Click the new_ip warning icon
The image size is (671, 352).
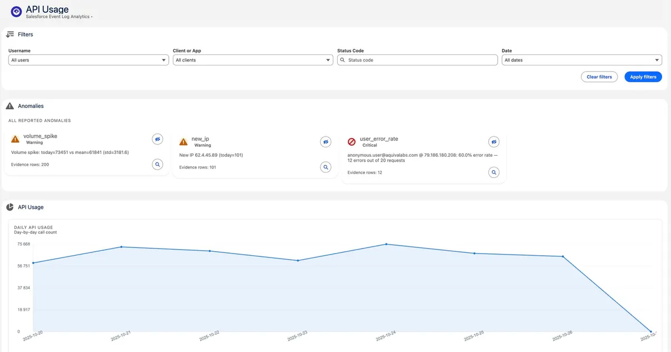pyautogui.click(x=183, y=142)
